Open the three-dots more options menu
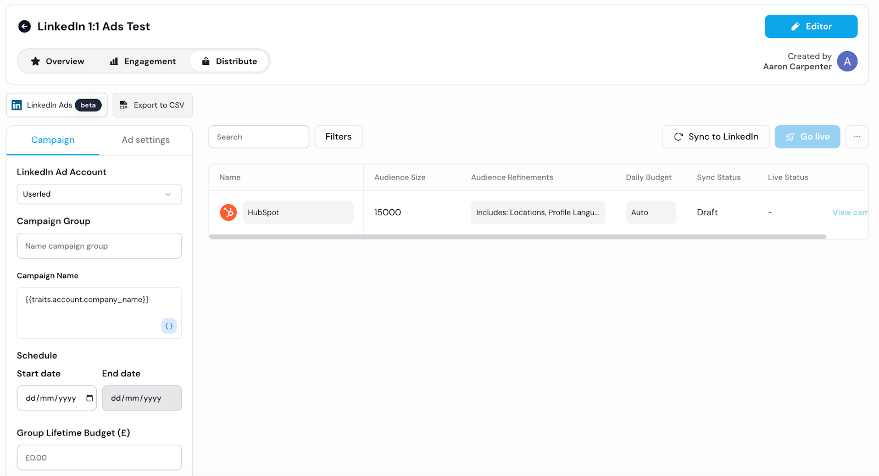 coord(857,137)
